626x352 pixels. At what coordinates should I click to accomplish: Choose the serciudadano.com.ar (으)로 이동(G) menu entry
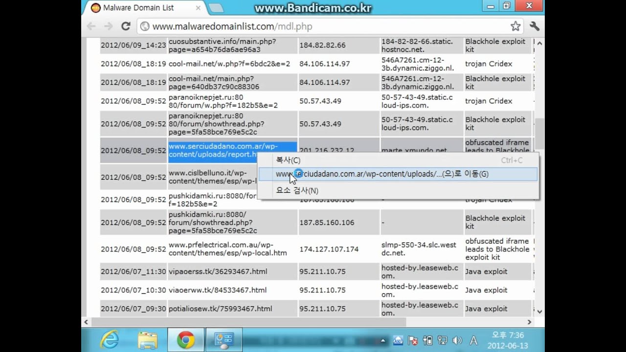coord(398,174)
